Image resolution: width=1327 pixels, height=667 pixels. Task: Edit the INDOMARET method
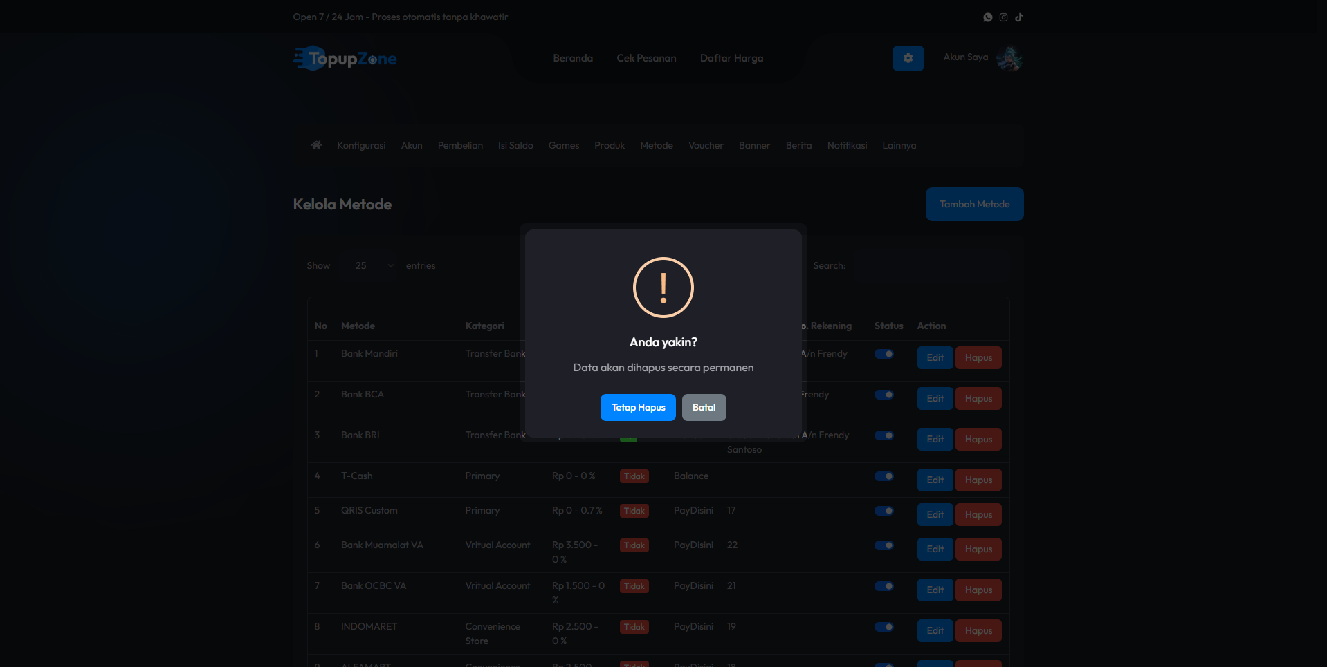935,630
